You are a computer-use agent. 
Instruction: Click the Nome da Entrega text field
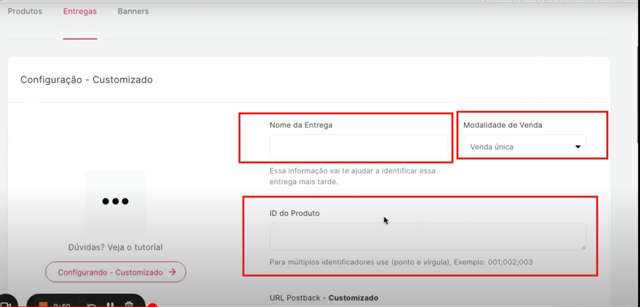(358, 147)
